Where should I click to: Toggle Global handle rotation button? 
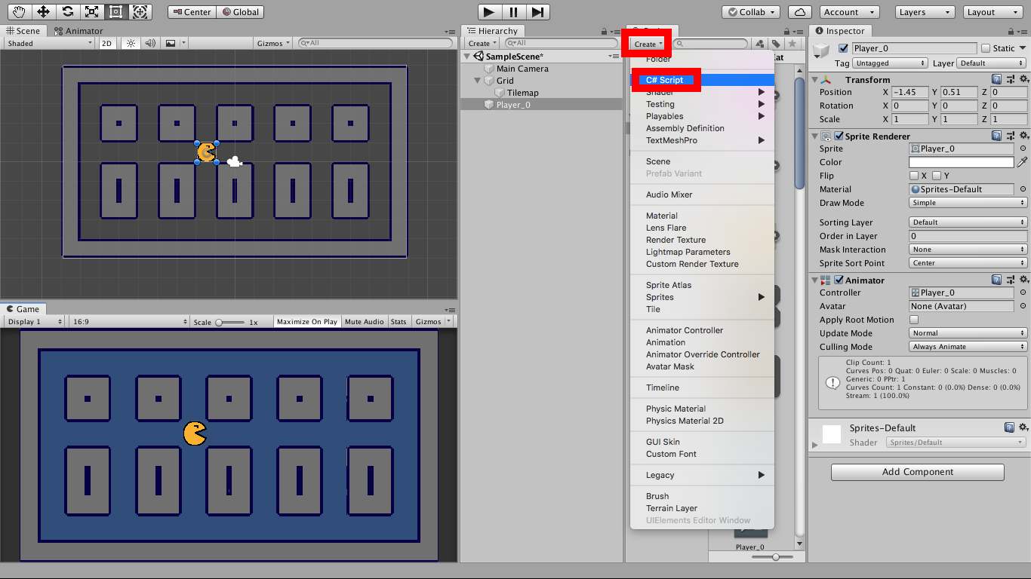click(x=242, y=12)
